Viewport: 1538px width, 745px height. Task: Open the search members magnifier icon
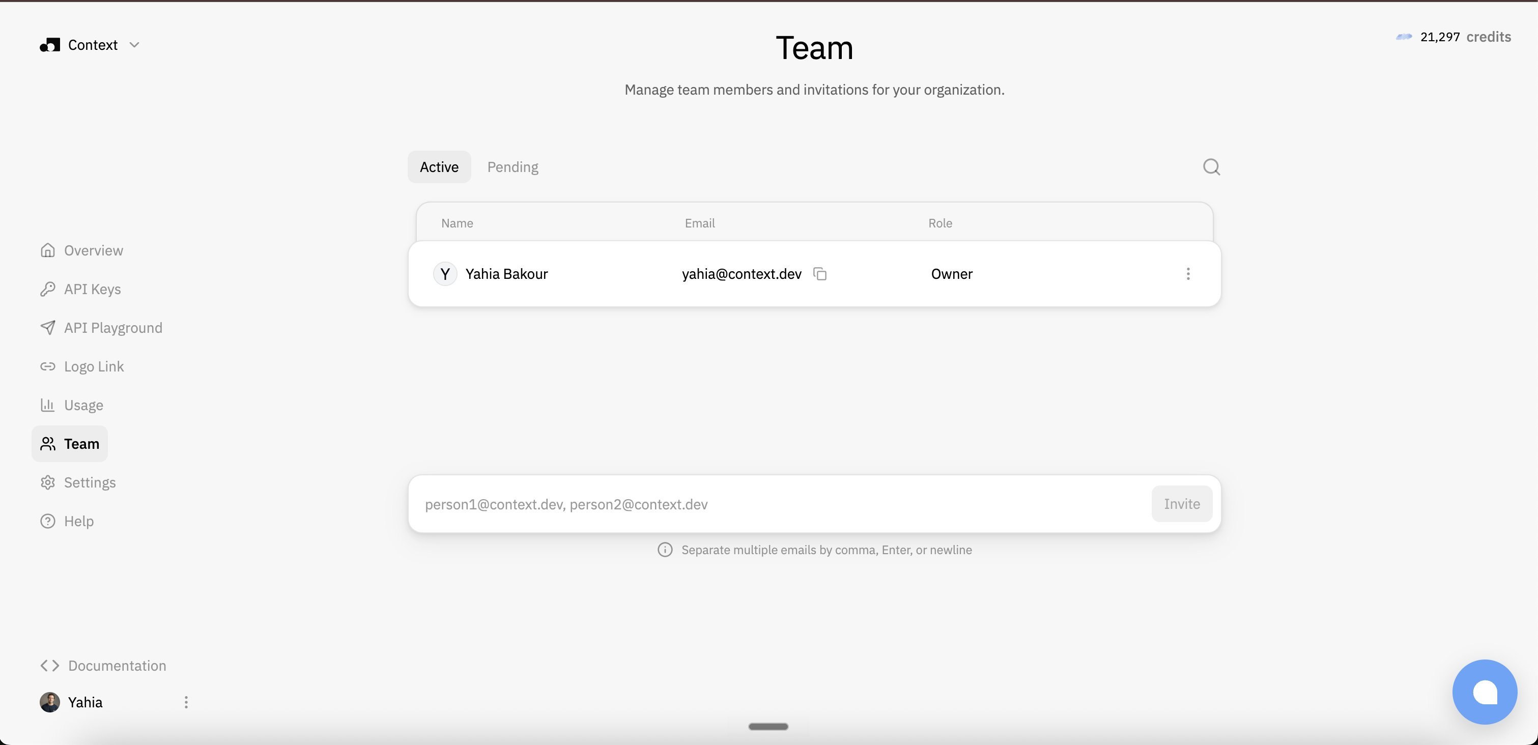(1211, 167)
